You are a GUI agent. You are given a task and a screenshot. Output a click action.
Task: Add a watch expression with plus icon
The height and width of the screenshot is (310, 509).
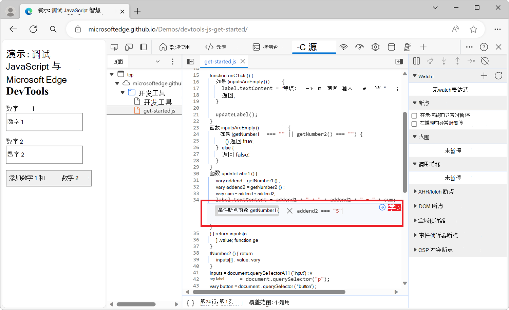(484, 76)
